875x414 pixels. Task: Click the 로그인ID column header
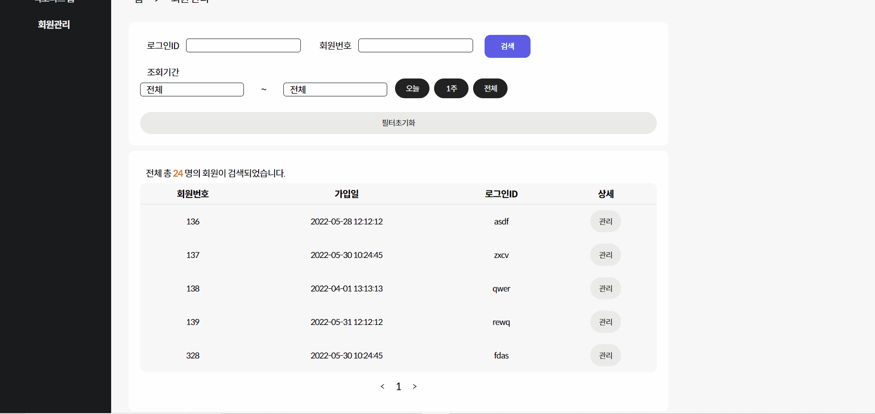(x=501, y=194)
